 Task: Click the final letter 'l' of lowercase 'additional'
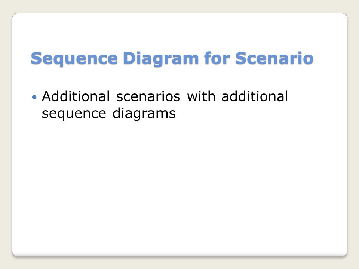286,96
